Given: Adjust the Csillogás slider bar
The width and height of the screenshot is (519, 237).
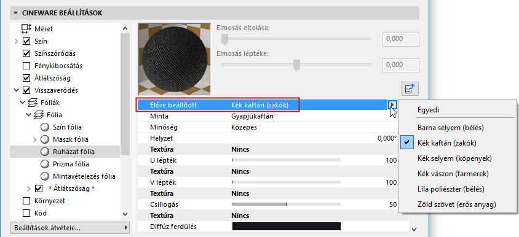Looking at the screenshot, I should coord(286,204).
